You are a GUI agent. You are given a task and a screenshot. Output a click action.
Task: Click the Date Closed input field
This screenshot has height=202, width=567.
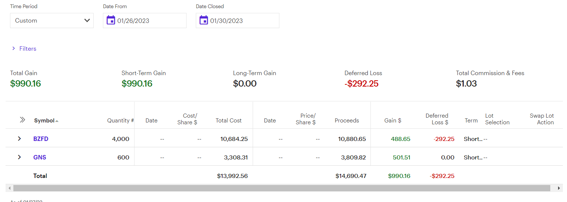coord(242,21)
